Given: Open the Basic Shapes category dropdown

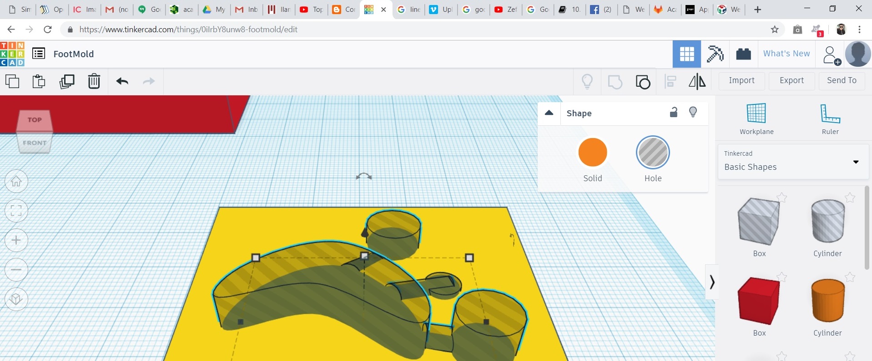Looking at the screenshot, I should click(793, 162).
